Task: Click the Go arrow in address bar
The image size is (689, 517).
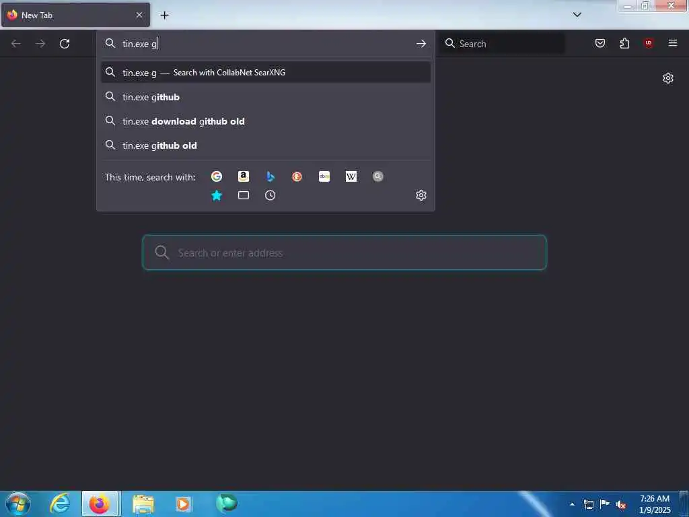Action: 421,44
